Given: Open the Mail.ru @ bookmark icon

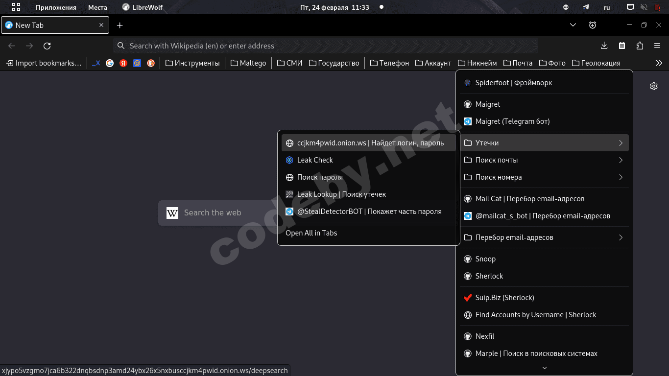Looking at the screenshot, I should 137,63.
